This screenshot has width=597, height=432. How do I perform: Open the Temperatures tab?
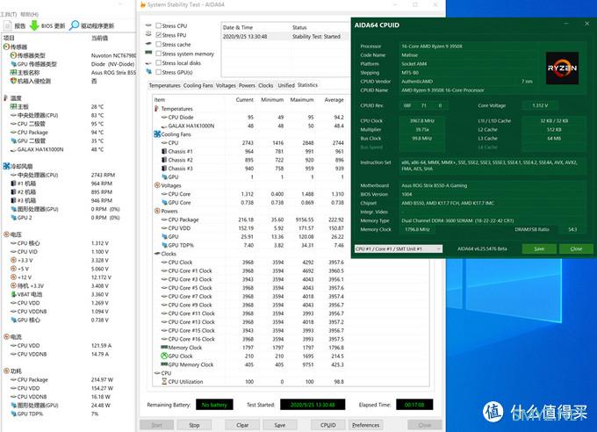(164, 85)
